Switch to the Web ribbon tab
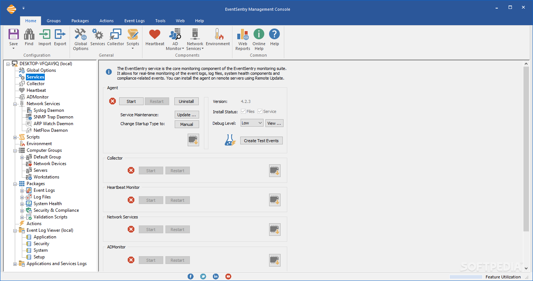 [180, 21]
